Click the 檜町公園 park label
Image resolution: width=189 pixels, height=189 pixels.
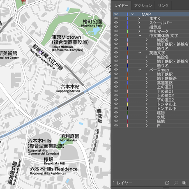(x=92, y=22)
